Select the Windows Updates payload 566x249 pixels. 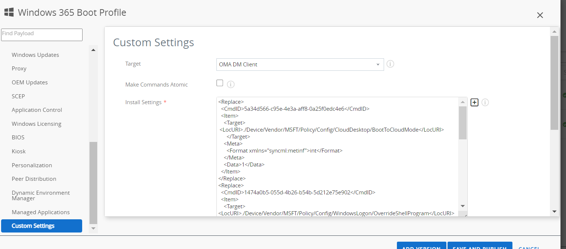pos(35,55)
